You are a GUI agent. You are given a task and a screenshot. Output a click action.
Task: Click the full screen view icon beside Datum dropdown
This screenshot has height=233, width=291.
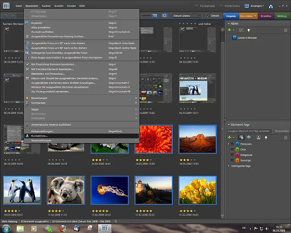pos(165,16)
